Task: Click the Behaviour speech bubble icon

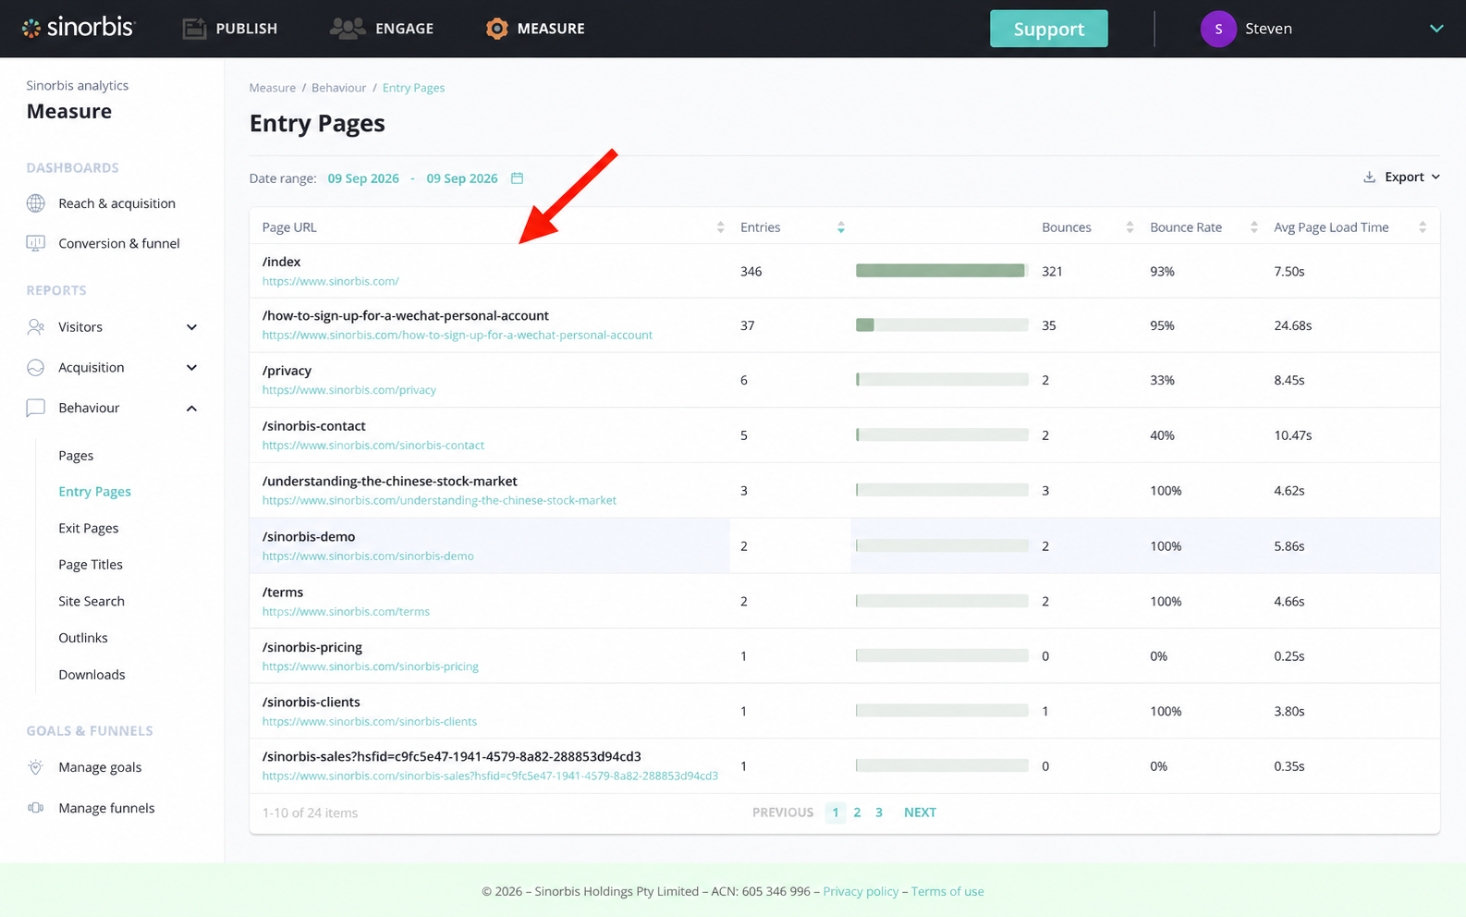Action: pos(36,408)
